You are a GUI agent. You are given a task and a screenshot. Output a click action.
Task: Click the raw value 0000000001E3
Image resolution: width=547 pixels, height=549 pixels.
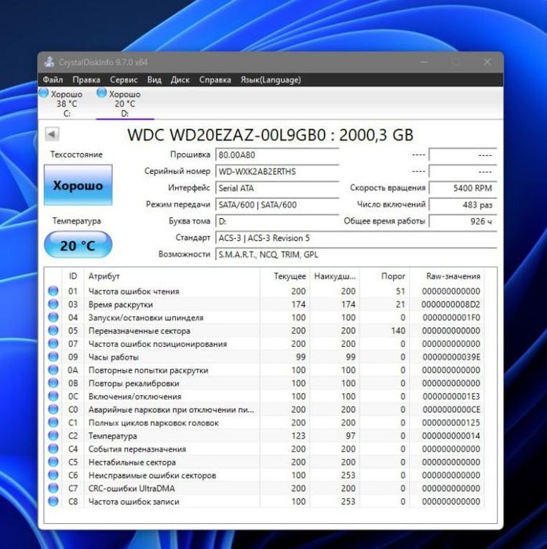point(451,396)
